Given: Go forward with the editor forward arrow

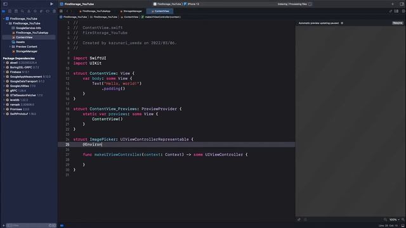Looking at the screenshot, I should click(72, 11).
